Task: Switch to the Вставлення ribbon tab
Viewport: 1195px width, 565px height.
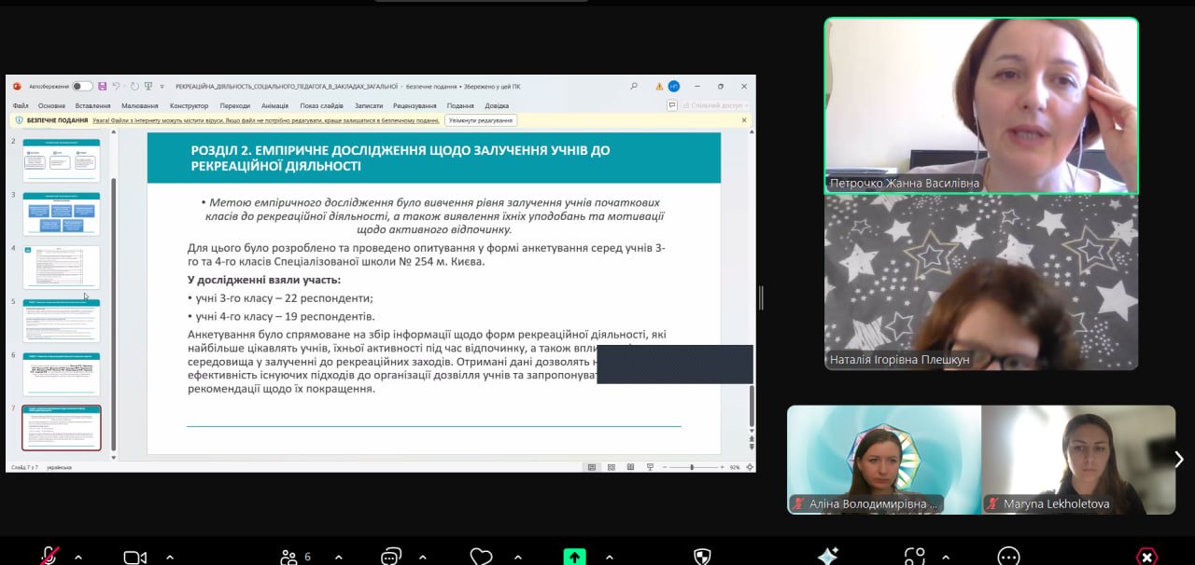Action: coord(93,105)
